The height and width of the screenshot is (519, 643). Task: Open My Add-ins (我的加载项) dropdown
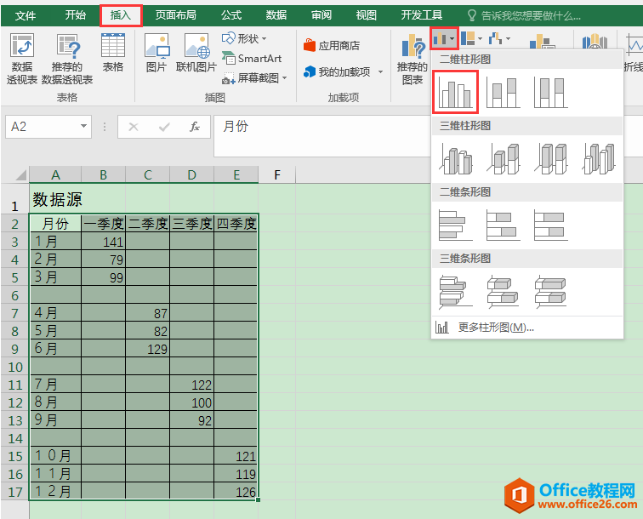click(x=344, y=72)
